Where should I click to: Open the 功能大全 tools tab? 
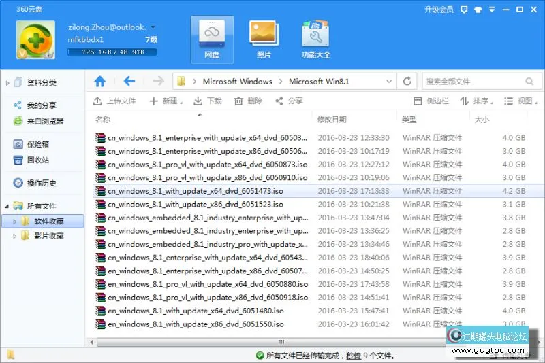(x=315, y=39)
